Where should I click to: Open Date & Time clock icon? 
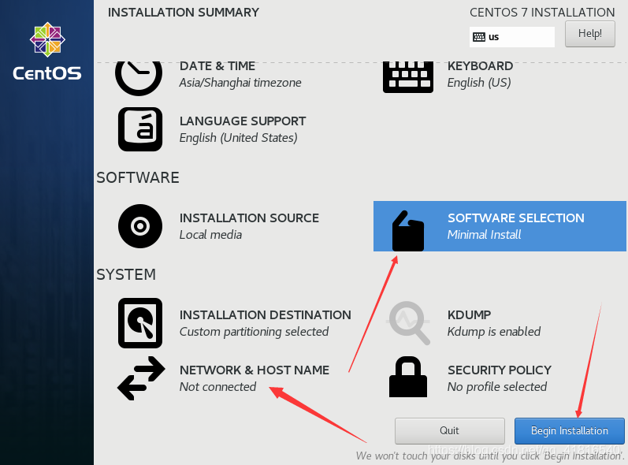coord(139,78)
